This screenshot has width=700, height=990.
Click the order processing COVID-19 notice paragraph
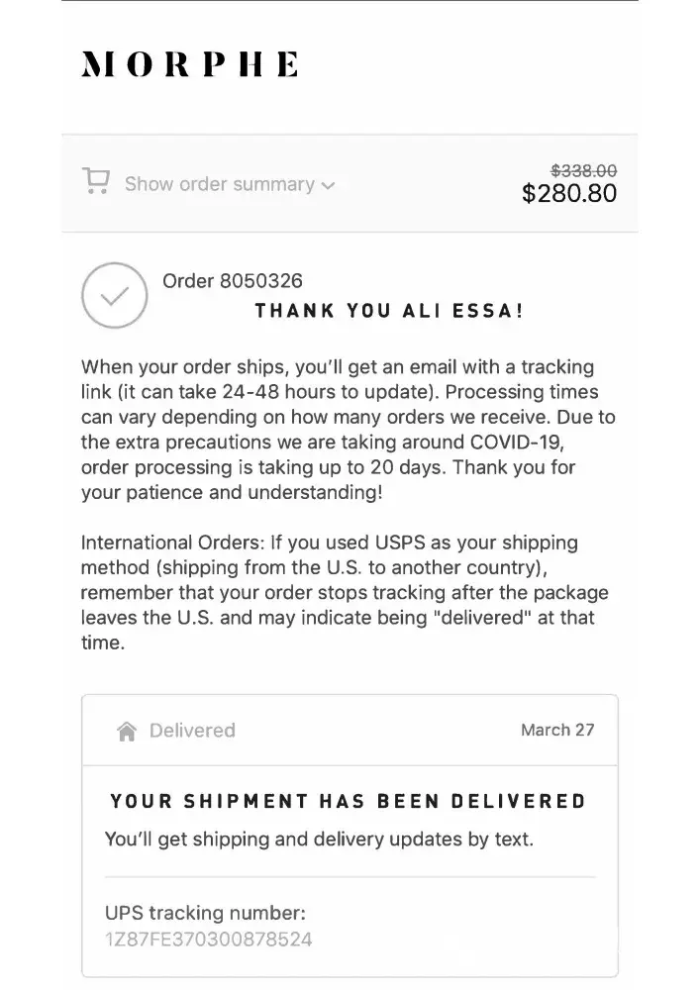point(342,429)
